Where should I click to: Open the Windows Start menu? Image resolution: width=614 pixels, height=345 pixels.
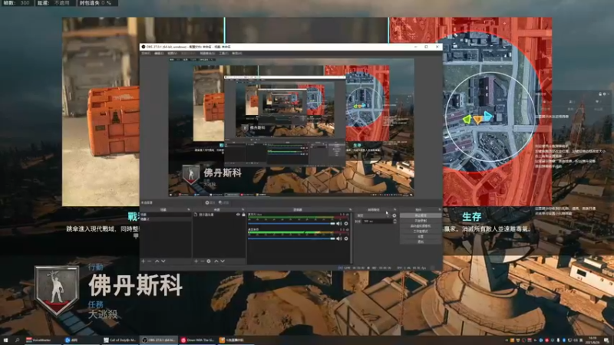[x=5, y=340]
